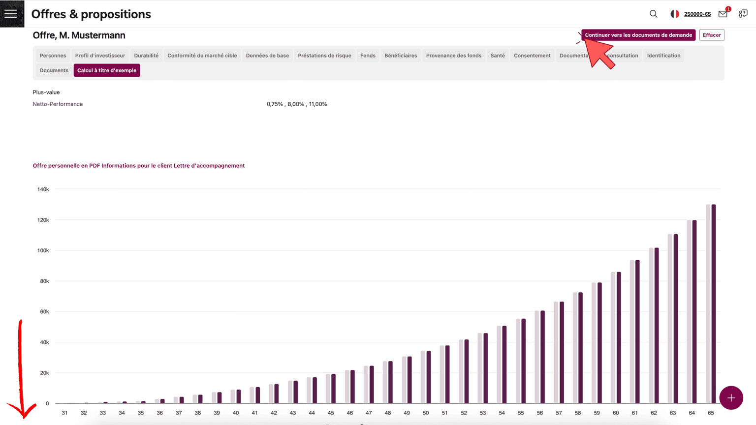The image size is (756, 425).
Task: Click the round plus floating button
Action: pyautogui.click(x=731, y=397)
